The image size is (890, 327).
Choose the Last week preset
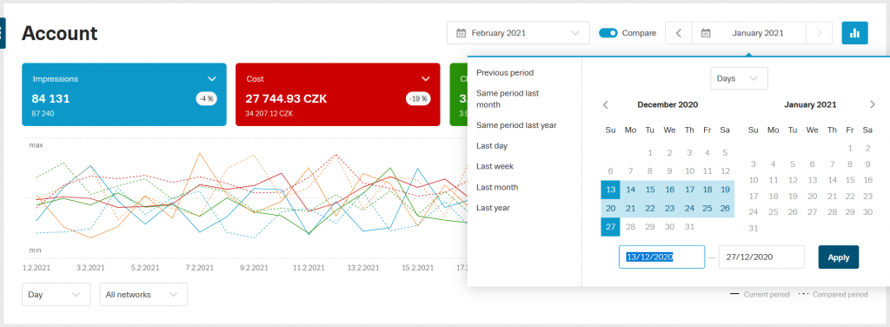[495, 166]
